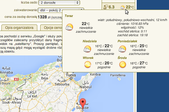Click the Poniedziałek forecast weather icon

click(x=122, y=49)
